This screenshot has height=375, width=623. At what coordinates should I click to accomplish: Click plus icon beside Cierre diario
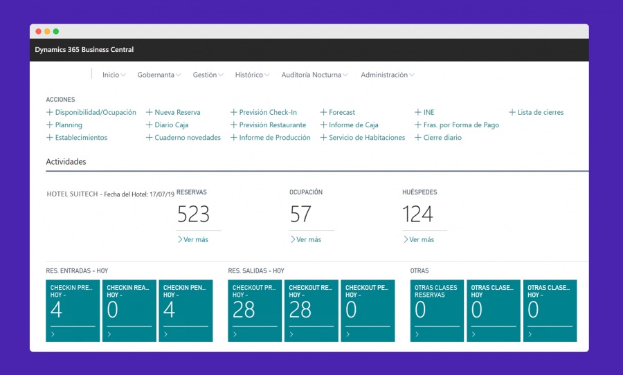coord(418,138)
